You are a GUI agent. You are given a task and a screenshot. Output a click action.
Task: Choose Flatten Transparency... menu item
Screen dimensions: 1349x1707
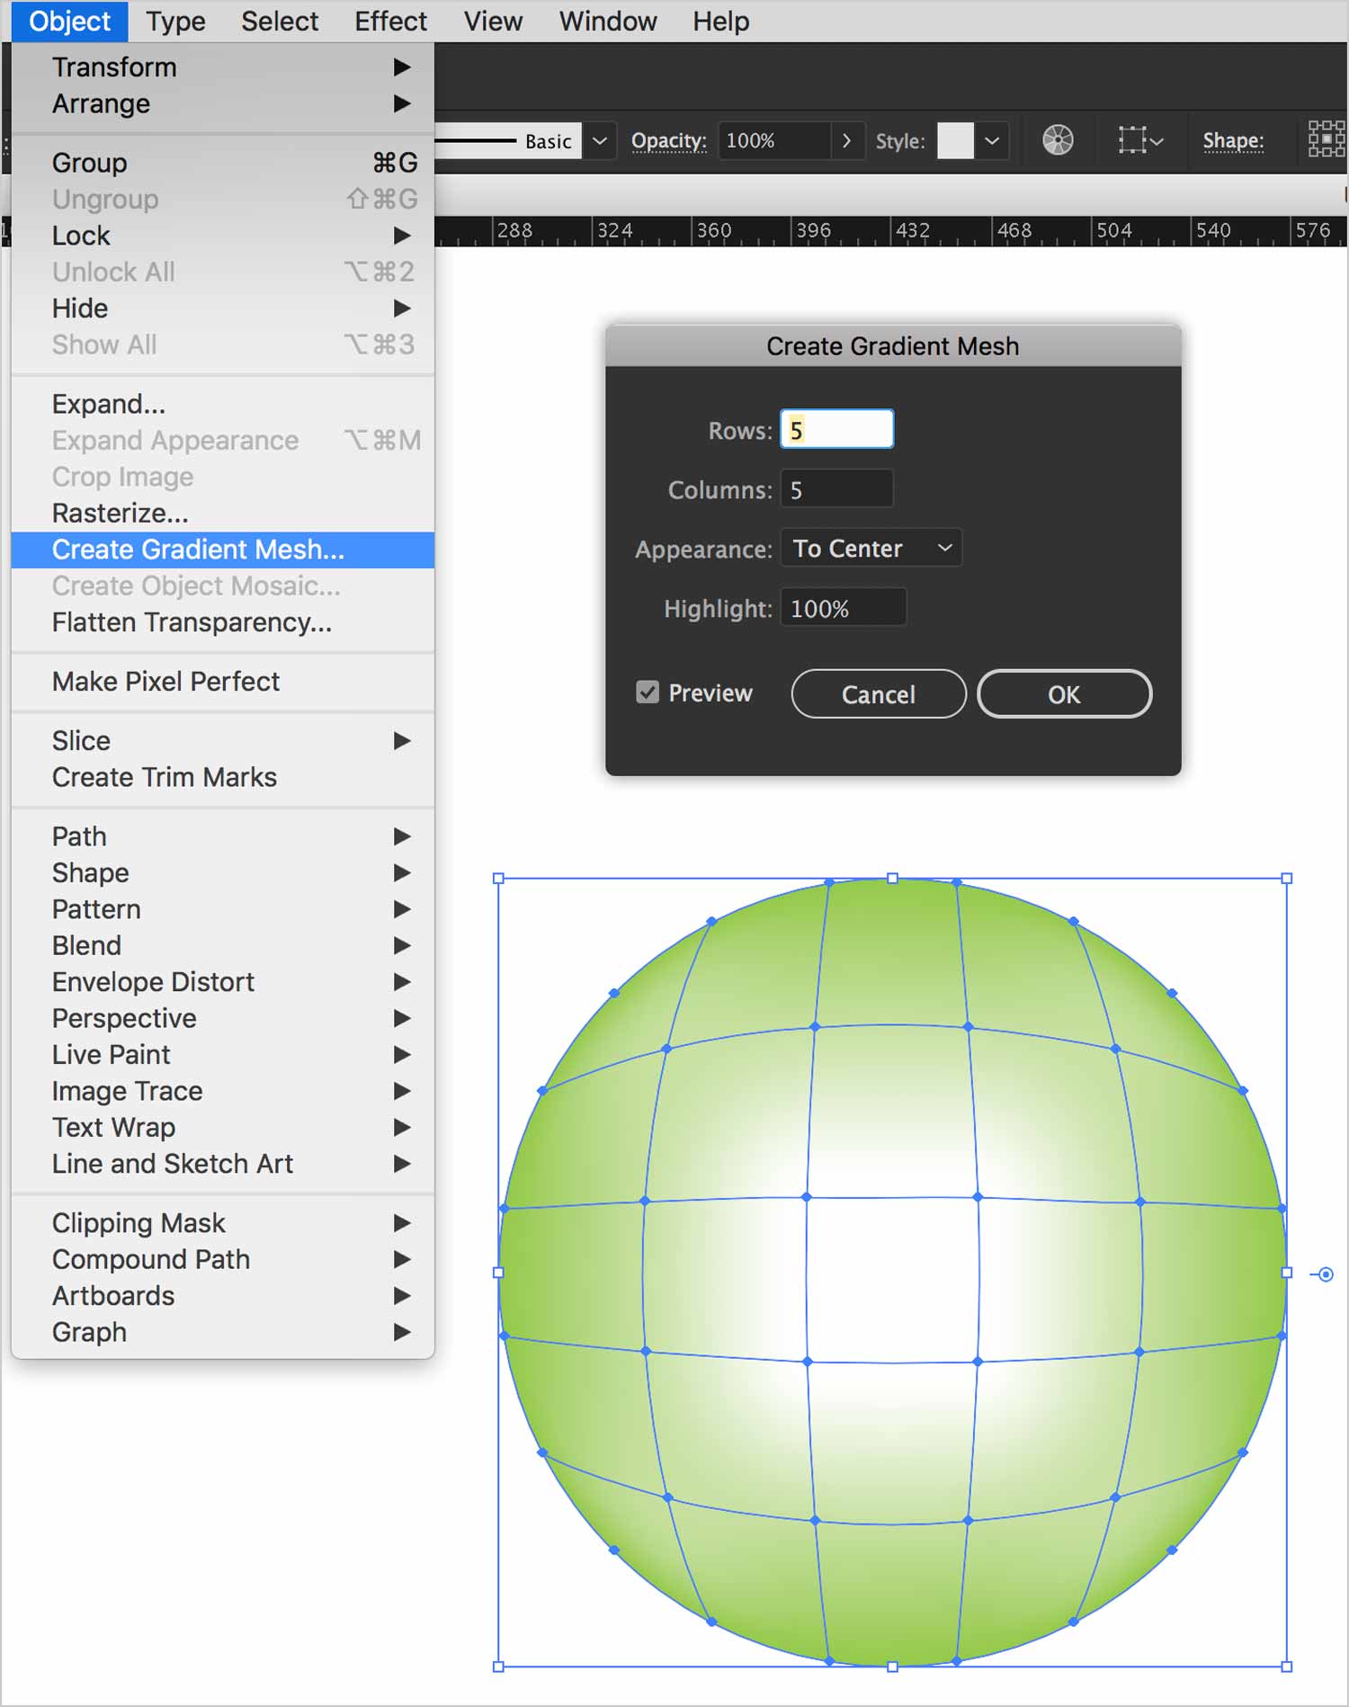223,622
